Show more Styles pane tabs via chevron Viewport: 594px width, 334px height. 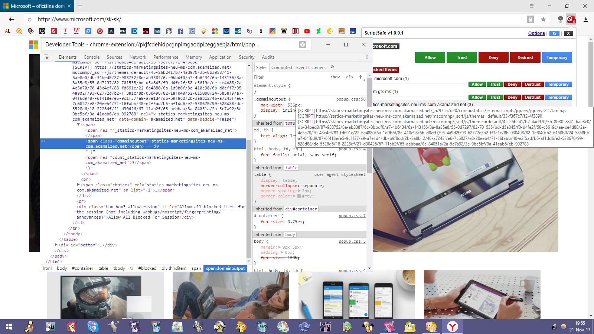(332, 67)
